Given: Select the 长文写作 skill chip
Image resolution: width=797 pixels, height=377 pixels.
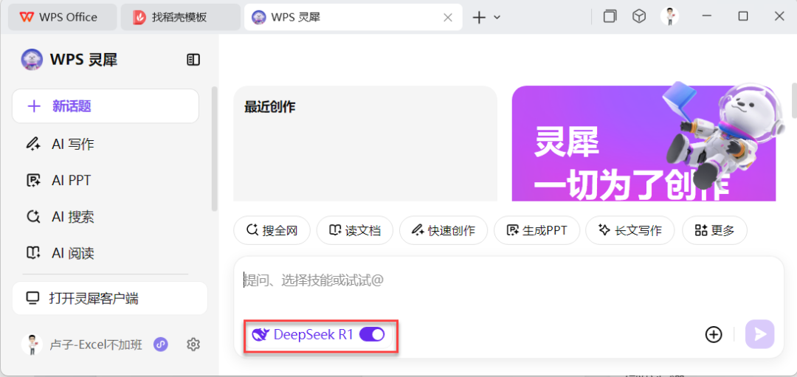Looking at the screenshot, I should tap(630, 230).
